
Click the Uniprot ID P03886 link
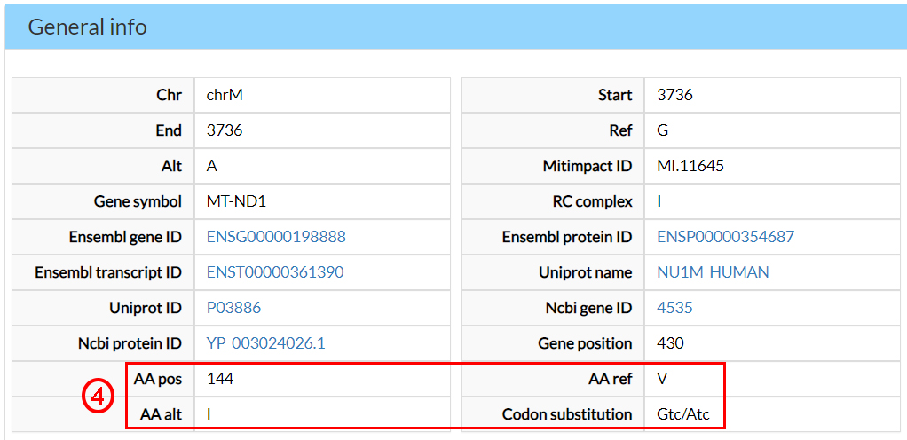coord(233,308)
